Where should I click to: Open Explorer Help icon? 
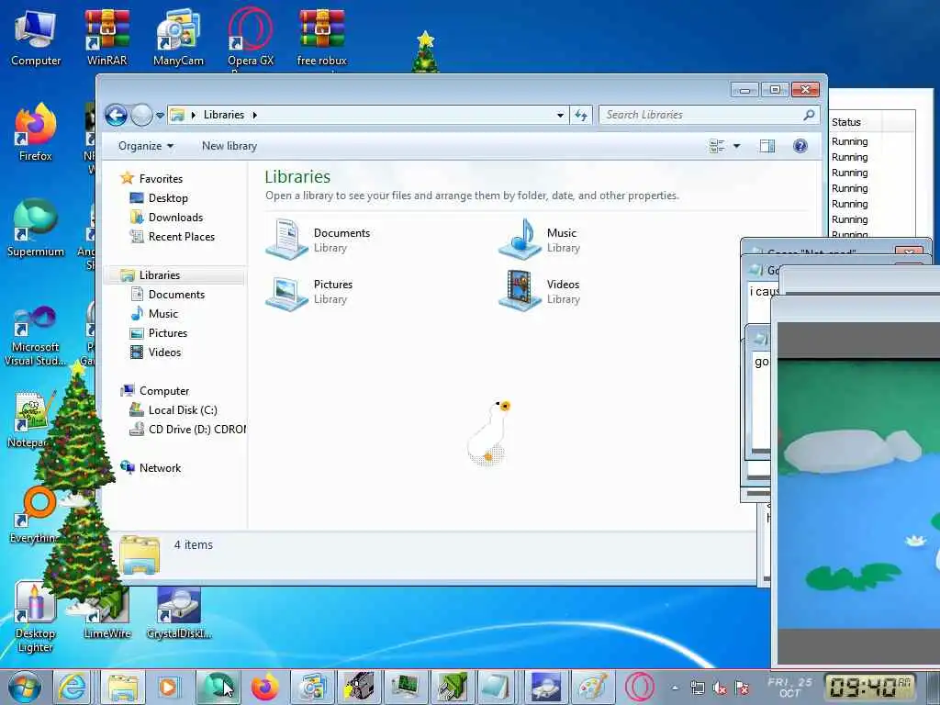point(800,146)
